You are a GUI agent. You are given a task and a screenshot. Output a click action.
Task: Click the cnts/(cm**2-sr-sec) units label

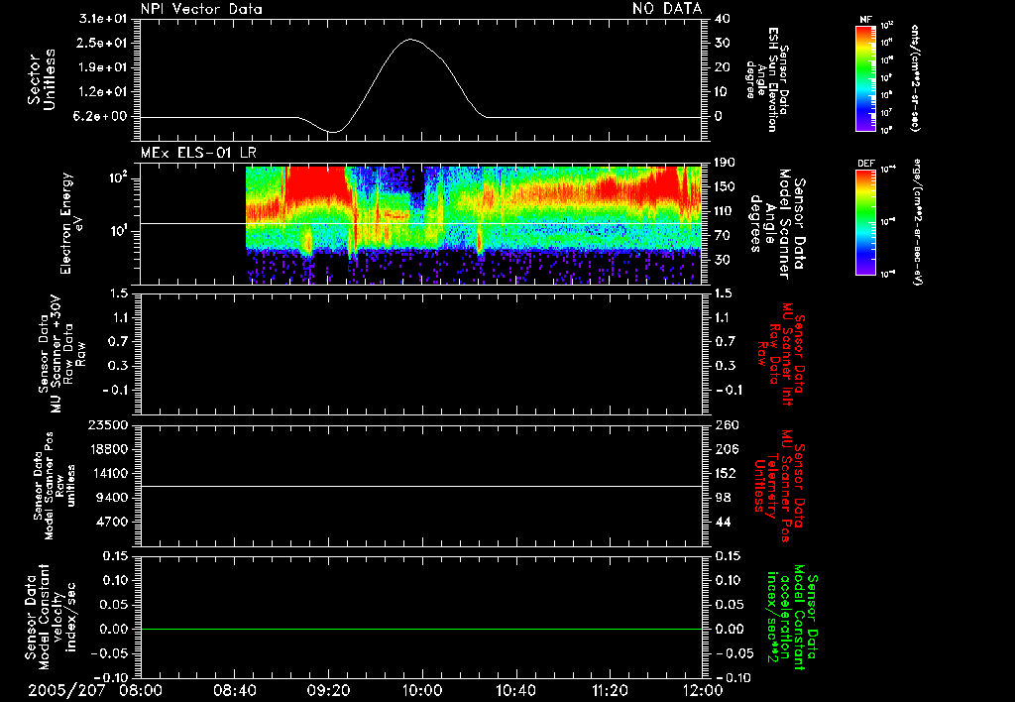point(915,78)
